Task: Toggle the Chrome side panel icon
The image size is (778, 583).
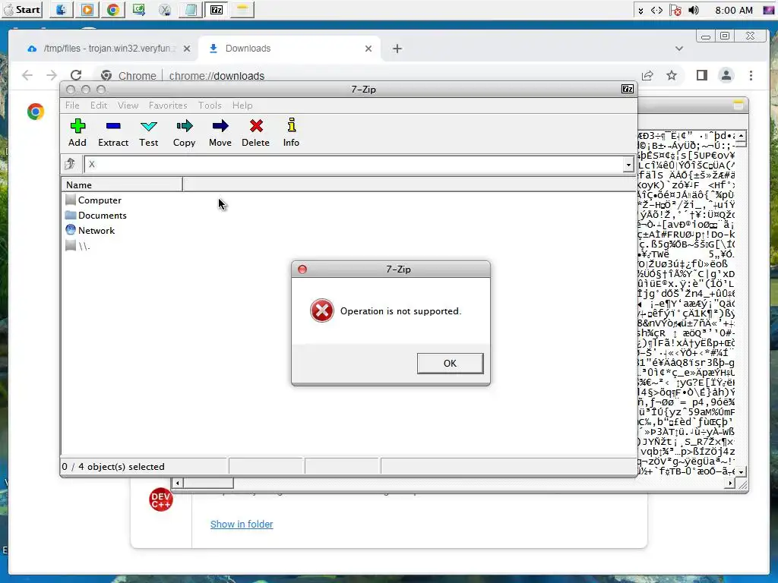Action: coord(701,75)
